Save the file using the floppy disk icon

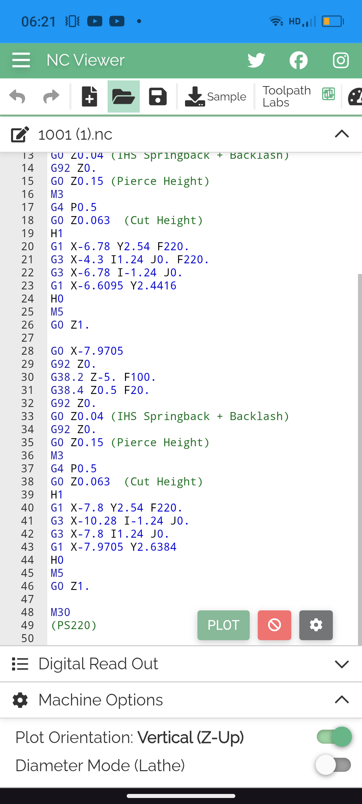click(x=158, y=97)
